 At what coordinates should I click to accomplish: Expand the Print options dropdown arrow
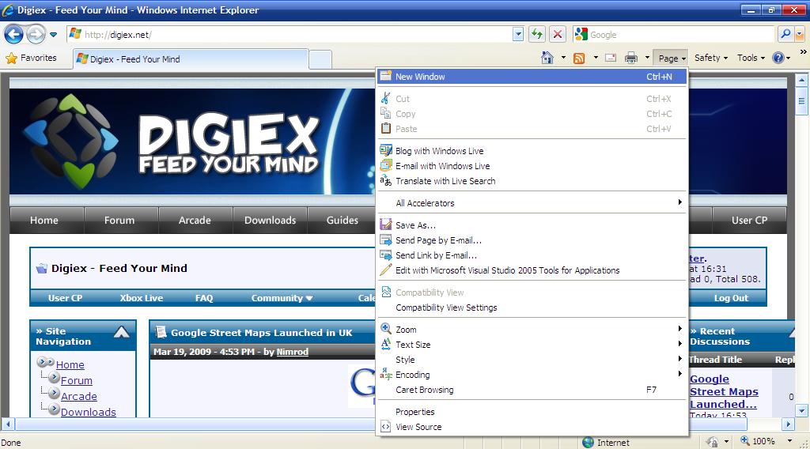[647, 58]
